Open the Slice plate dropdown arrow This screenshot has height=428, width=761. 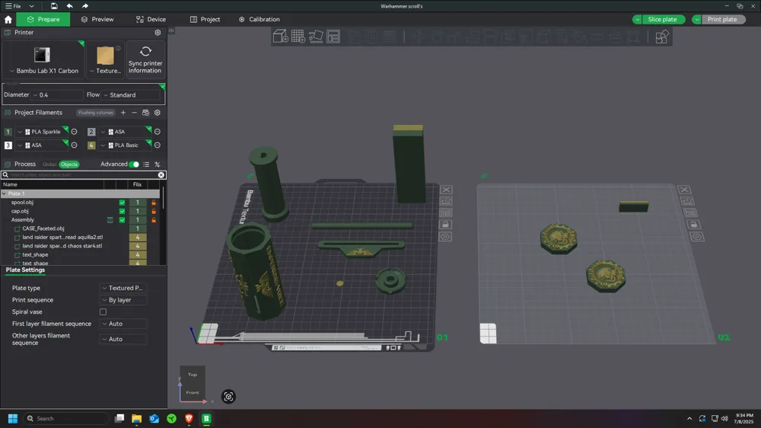637,20
